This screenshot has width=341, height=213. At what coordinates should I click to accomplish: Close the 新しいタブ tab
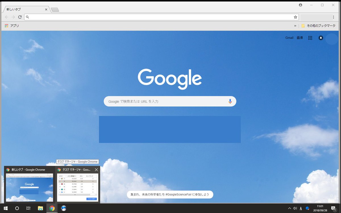tap(46, 9)
